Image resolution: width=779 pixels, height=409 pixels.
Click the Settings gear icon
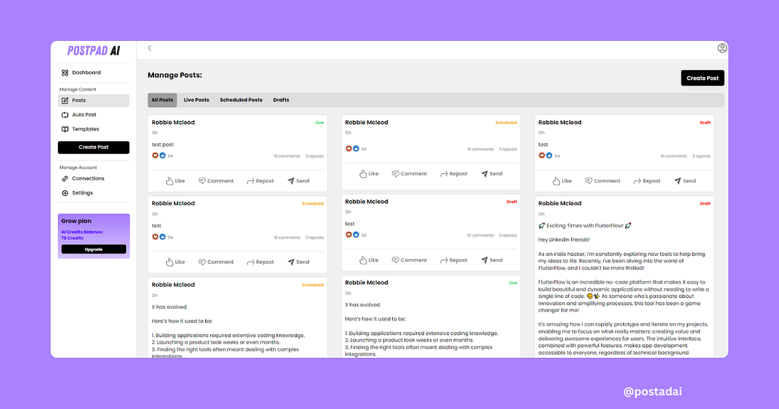65,193
